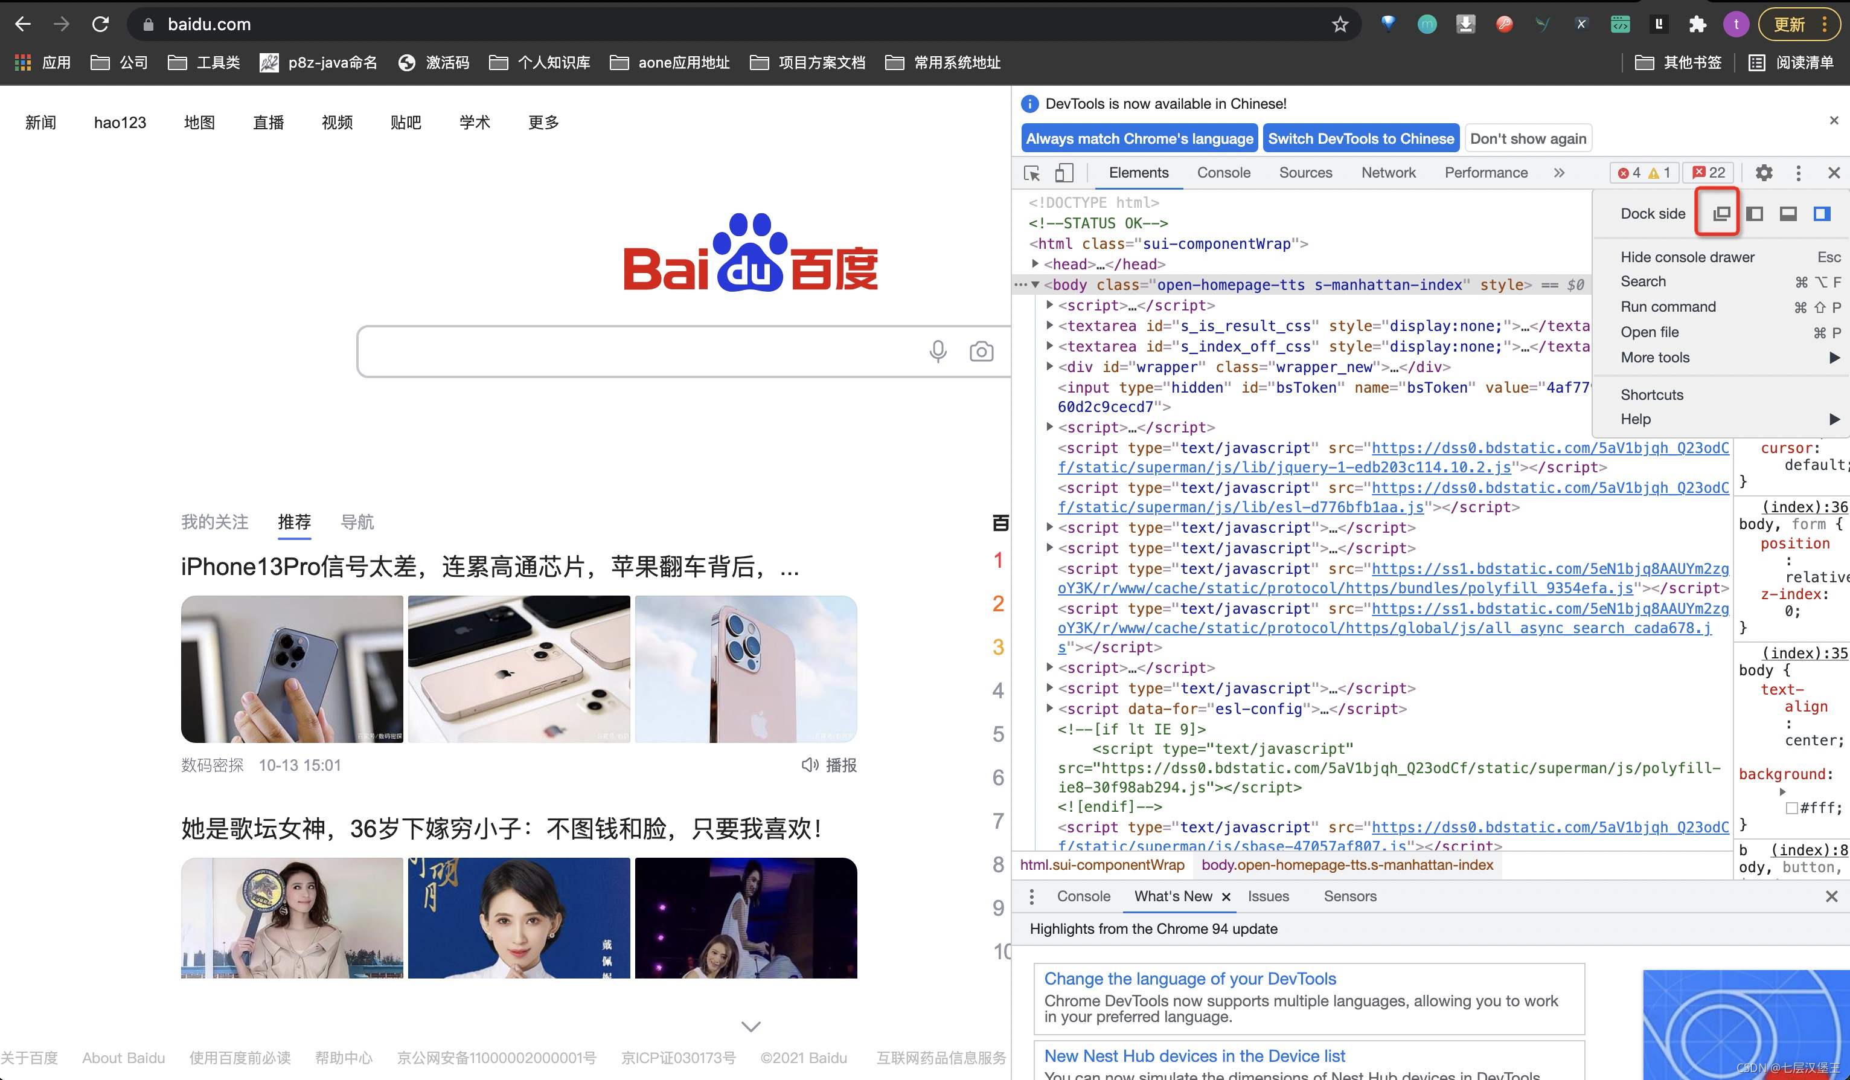Open the Performance panel tab
This screenshot has width=1850, height=1080.
pyautogui.click(x=1487, y=172)
